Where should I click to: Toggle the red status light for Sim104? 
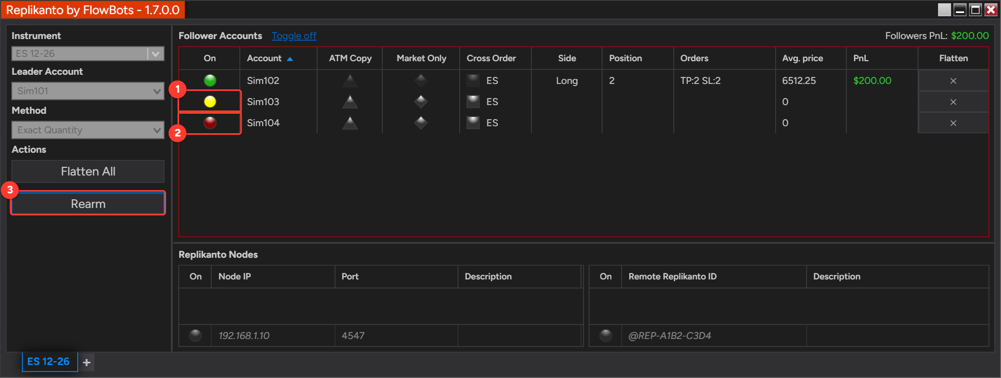click(x=210, y=123)
